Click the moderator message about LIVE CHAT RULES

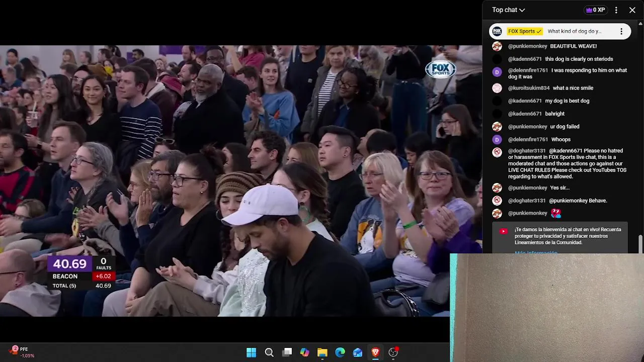pyautogui.click(x=567, y=163)
